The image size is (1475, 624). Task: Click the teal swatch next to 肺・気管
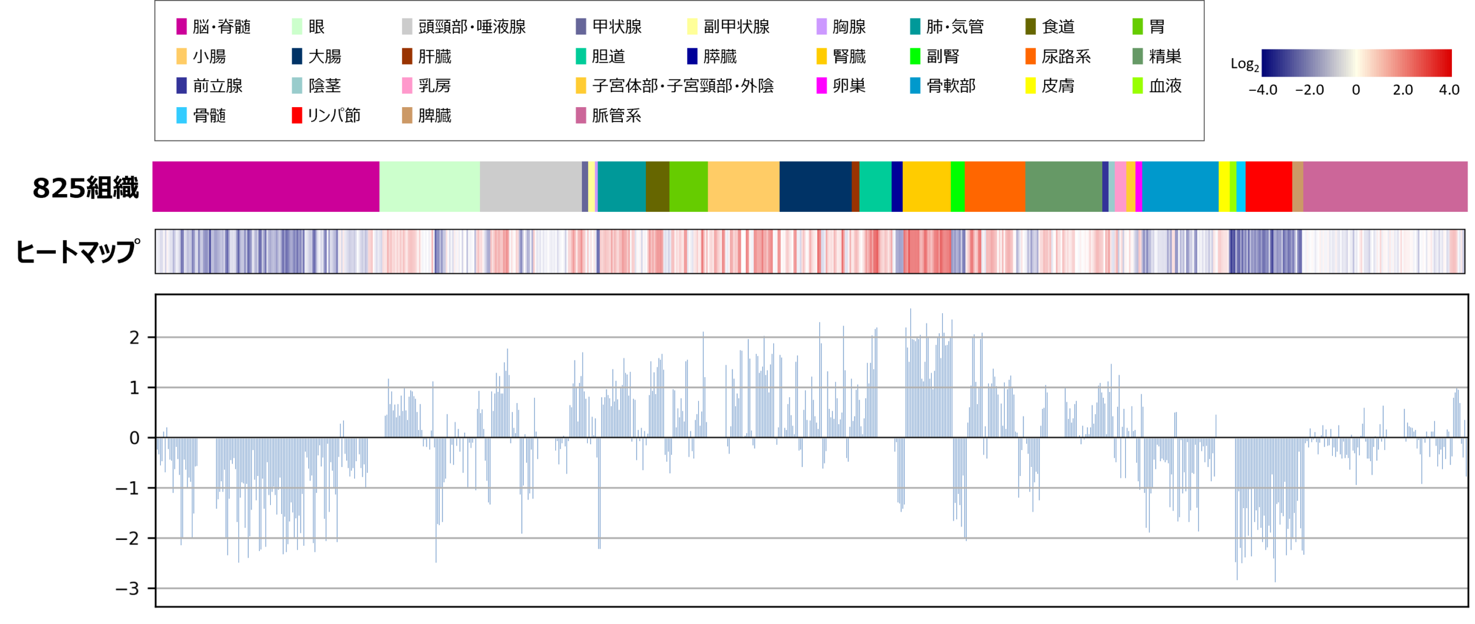(x=914, y=26)
